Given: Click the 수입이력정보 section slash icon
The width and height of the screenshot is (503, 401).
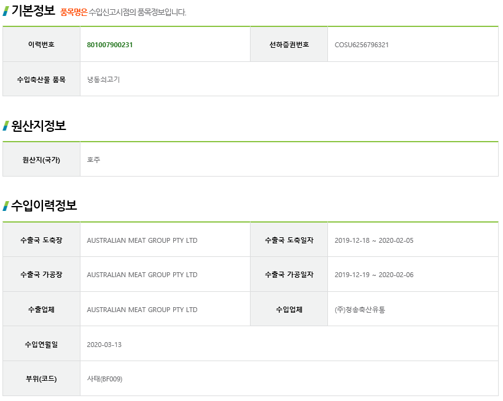Looking at the screenshot, I should [6, 206].
